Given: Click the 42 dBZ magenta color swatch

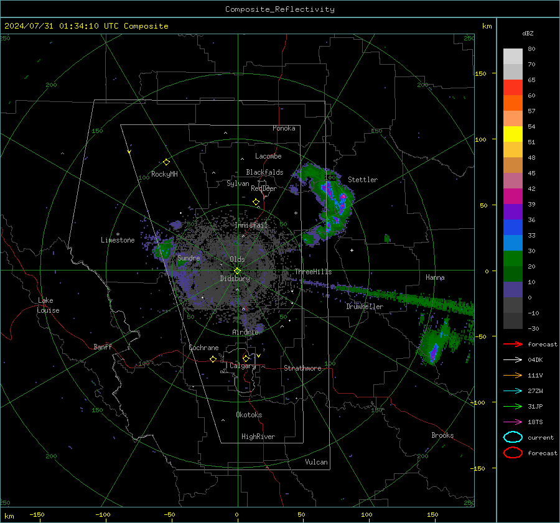Looking at the screenshot, I should click(x=513, y=196).
